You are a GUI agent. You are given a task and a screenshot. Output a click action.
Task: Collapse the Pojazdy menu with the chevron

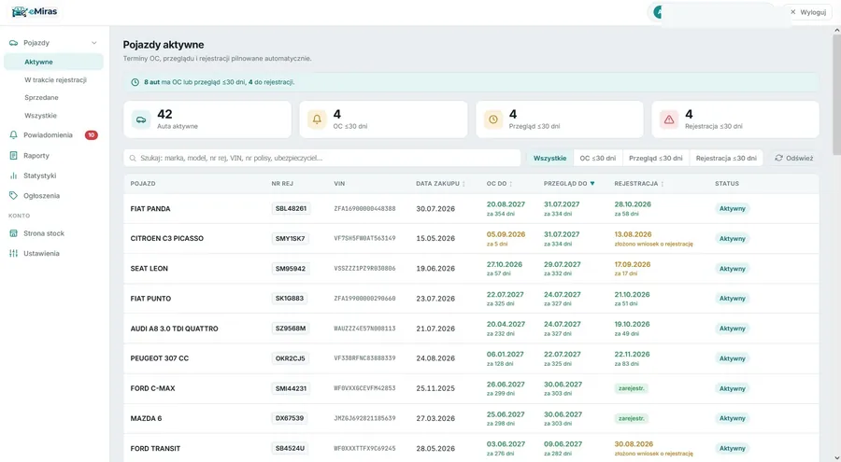94,43
